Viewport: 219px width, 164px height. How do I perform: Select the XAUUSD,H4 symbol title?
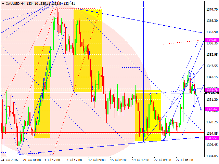[15, 4]
